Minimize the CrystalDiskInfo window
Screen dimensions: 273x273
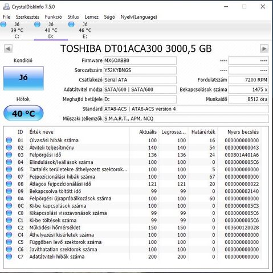click(x=226, y=7)
